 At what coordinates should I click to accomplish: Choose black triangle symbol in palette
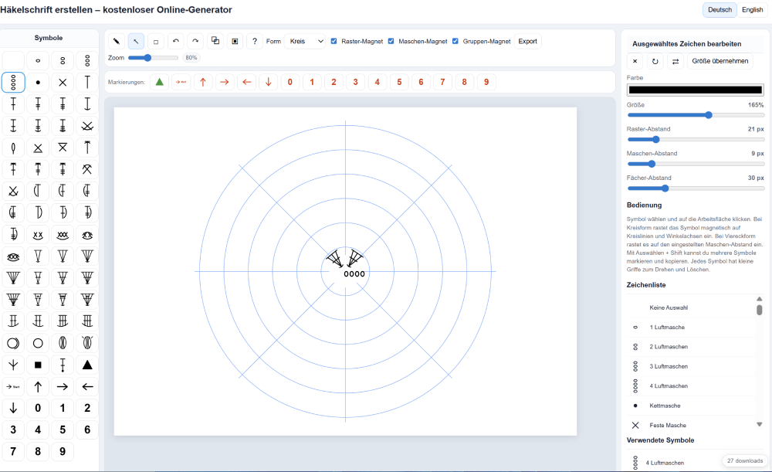87,365
